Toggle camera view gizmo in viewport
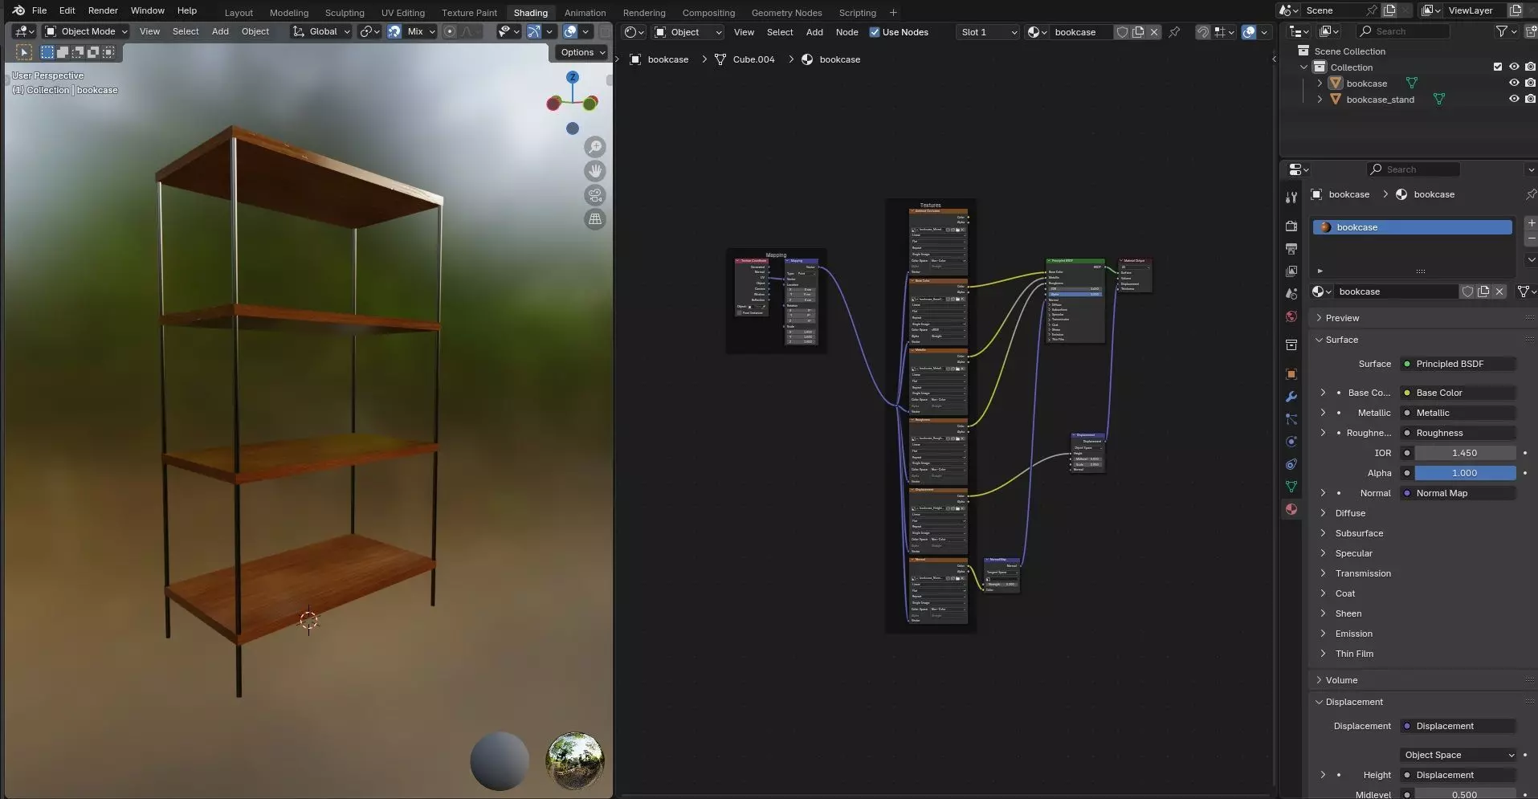This screenshot has width=1538, height=799. (x=595, y=195)
